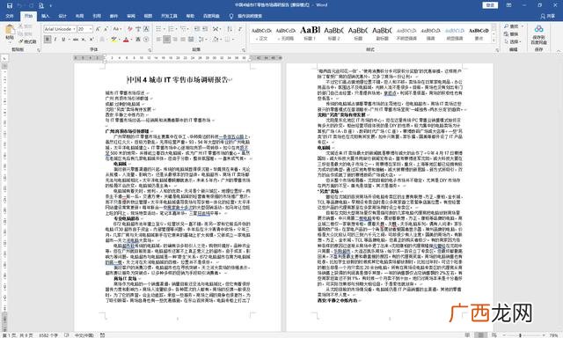563x338 pixels.
Task: Collapse the ribbon with the up arrow
Action: (x=559, y=51)
